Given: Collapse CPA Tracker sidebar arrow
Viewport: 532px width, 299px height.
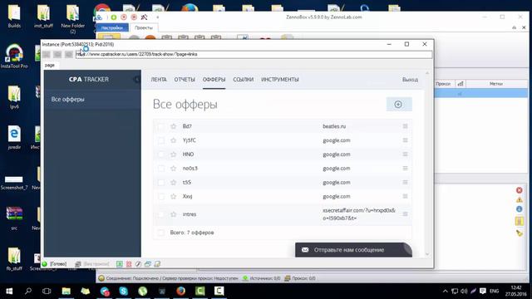Looking at the screenshot, I should pyautogui.click(x=136, y=80).
